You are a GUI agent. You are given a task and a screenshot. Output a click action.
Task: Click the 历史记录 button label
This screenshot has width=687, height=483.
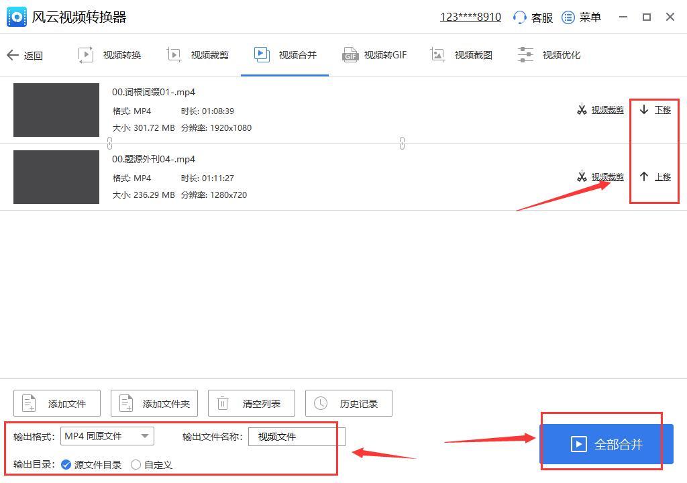coord(359,404)
